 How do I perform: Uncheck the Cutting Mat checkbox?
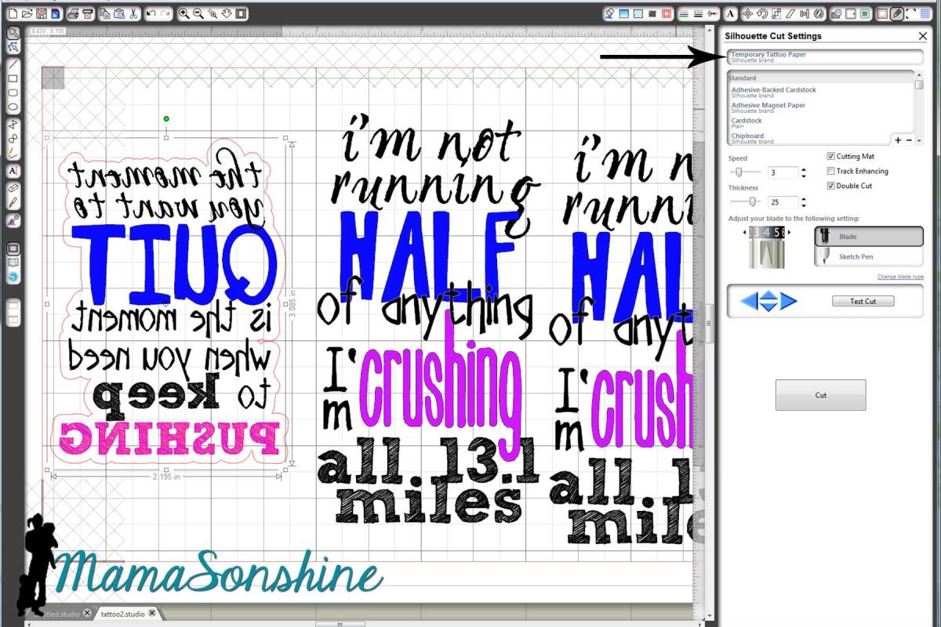831,157
